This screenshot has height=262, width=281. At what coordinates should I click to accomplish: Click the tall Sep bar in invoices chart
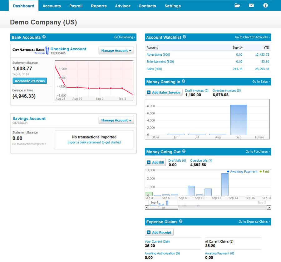(x=238, y=120)
